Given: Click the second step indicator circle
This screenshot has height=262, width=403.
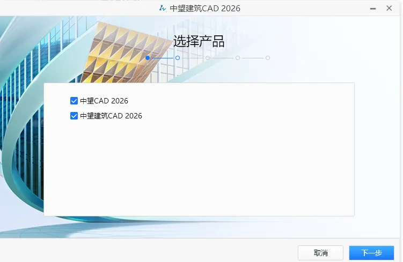Looking at the screenshot, I should point(178,58).
